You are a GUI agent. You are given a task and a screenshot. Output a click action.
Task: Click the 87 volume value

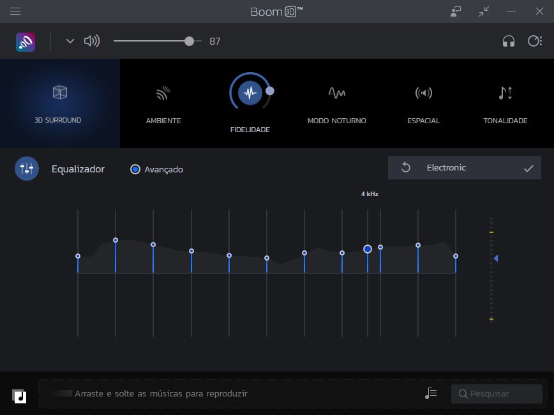pyautogui.click(x=215, y=41)
